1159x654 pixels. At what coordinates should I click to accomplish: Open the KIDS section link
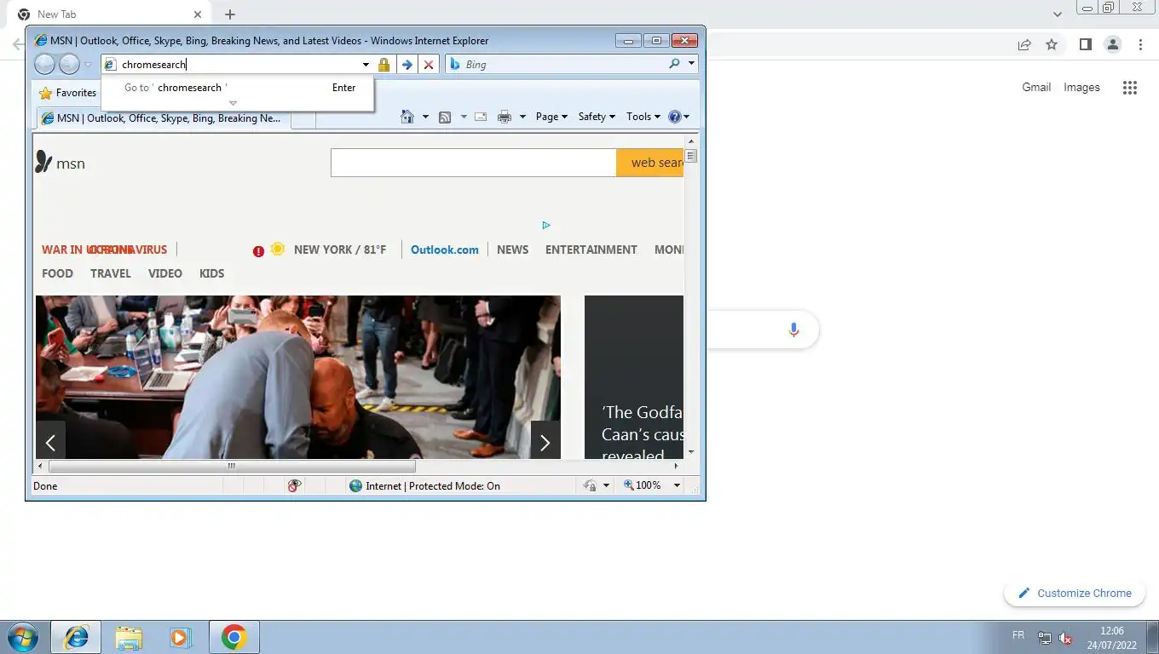point(211,273)
